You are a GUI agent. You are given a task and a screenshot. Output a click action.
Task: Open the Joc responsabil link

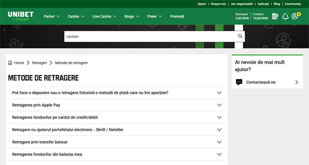[x=242, y=4]
